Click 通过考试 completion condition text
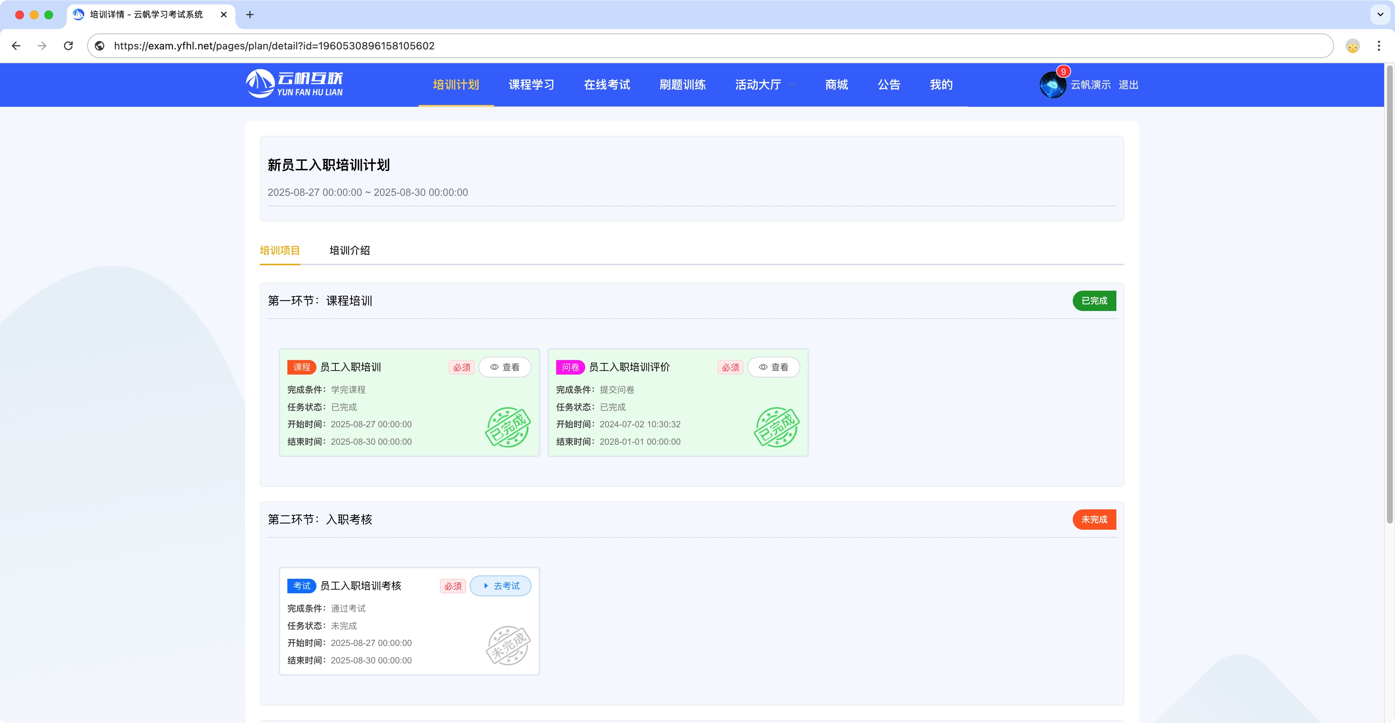 (x=348, y=609)
